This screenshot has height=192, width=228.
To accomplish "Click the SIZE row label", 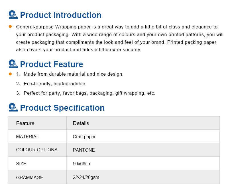I will (21, 164).
